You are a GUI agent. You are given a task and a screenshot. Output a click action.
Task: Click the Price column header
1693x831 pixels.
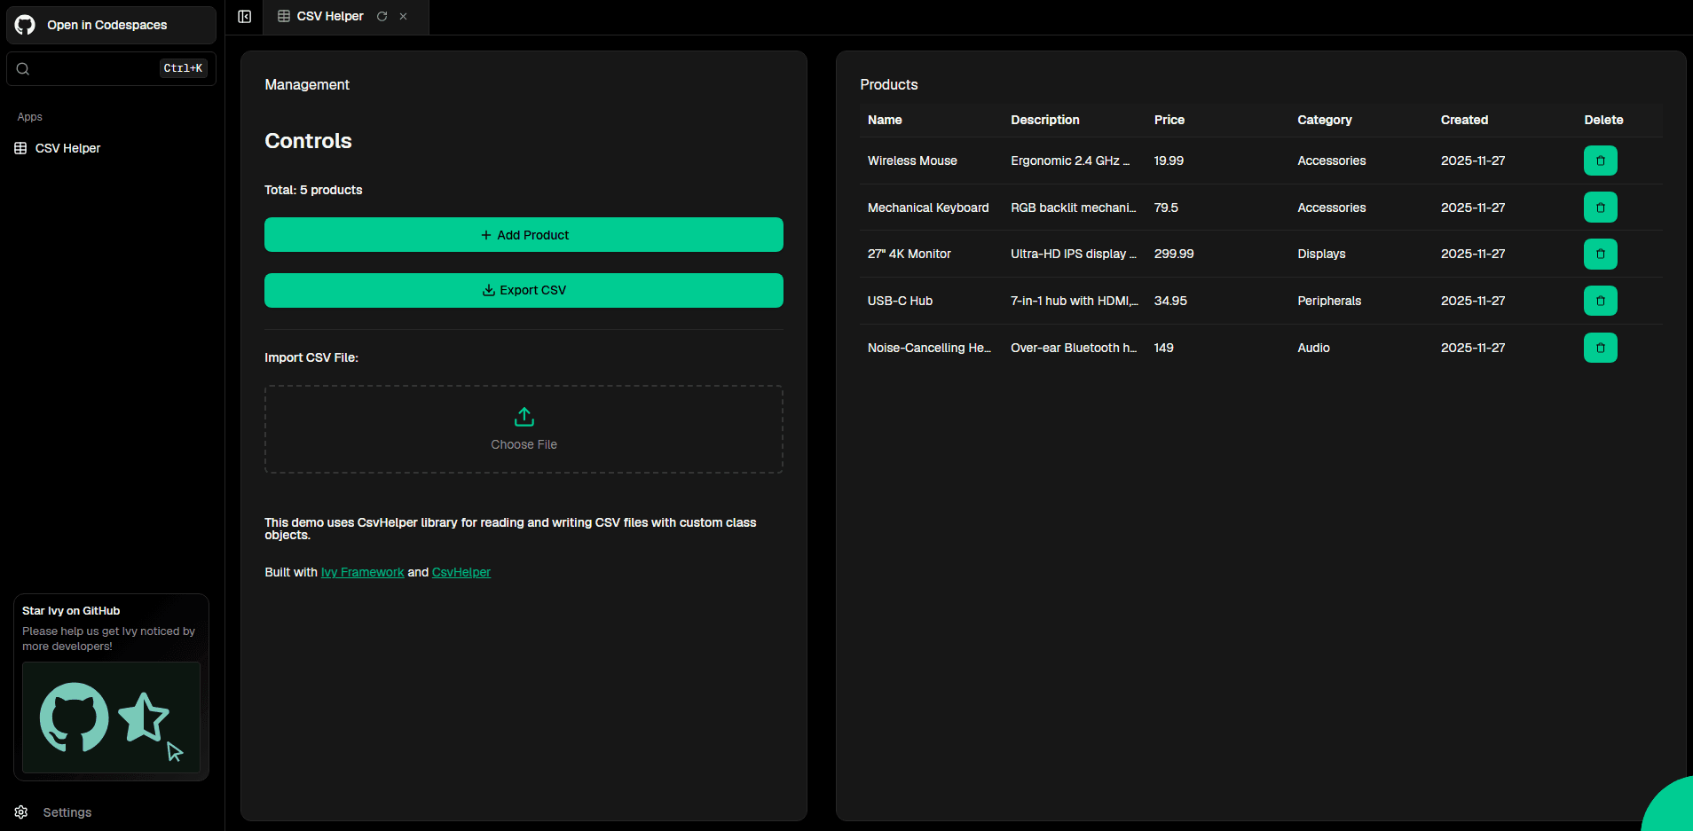1169,120
